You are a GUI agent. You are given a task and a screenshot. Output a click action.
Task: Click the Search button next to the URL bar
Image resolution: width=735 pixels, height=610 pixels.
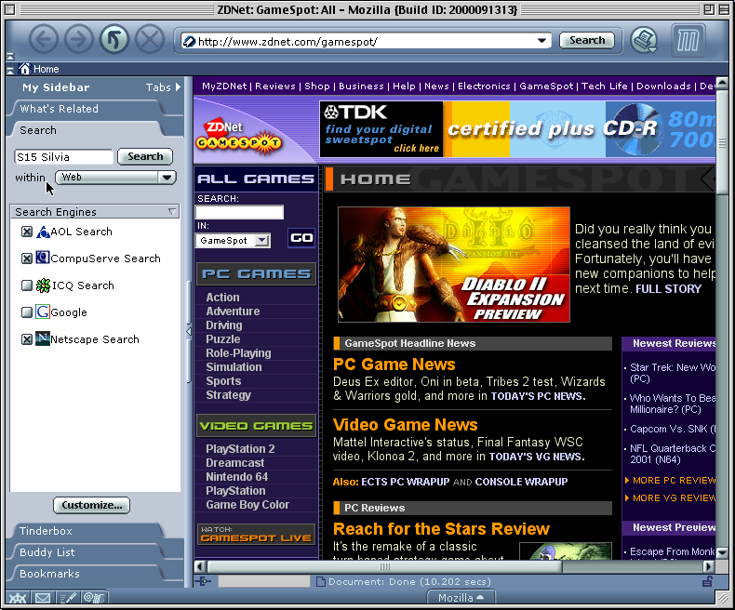pyautogui.click(x=587, y=40)
